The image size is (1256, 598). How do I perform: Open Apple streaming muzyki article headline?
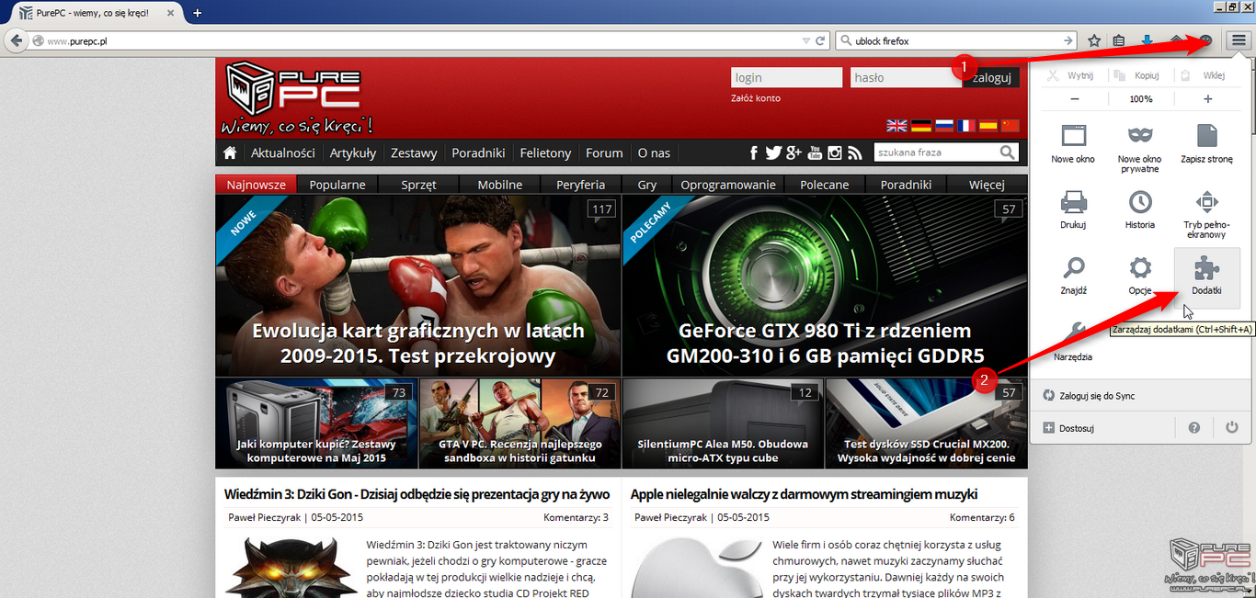pyautogui.click(x=804, y=494)
